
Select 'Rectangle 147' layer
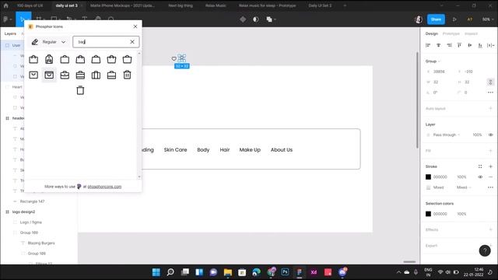(x=32, y=201)
